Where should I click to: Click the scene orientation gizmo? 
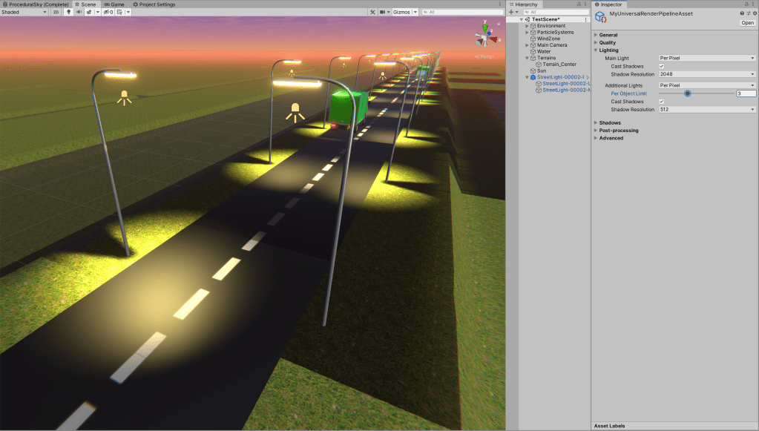(485, 34)
